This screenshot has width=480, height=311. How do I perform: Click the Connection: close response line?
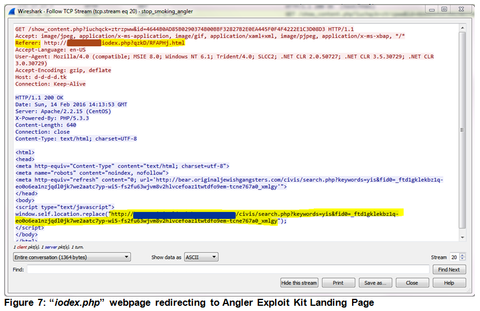tap(42, 132)
